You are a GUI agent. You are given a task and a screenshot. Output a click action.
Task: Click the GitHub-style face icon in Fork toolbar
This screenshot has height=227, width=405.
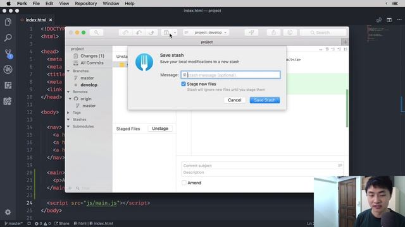[x=290, y=32]
